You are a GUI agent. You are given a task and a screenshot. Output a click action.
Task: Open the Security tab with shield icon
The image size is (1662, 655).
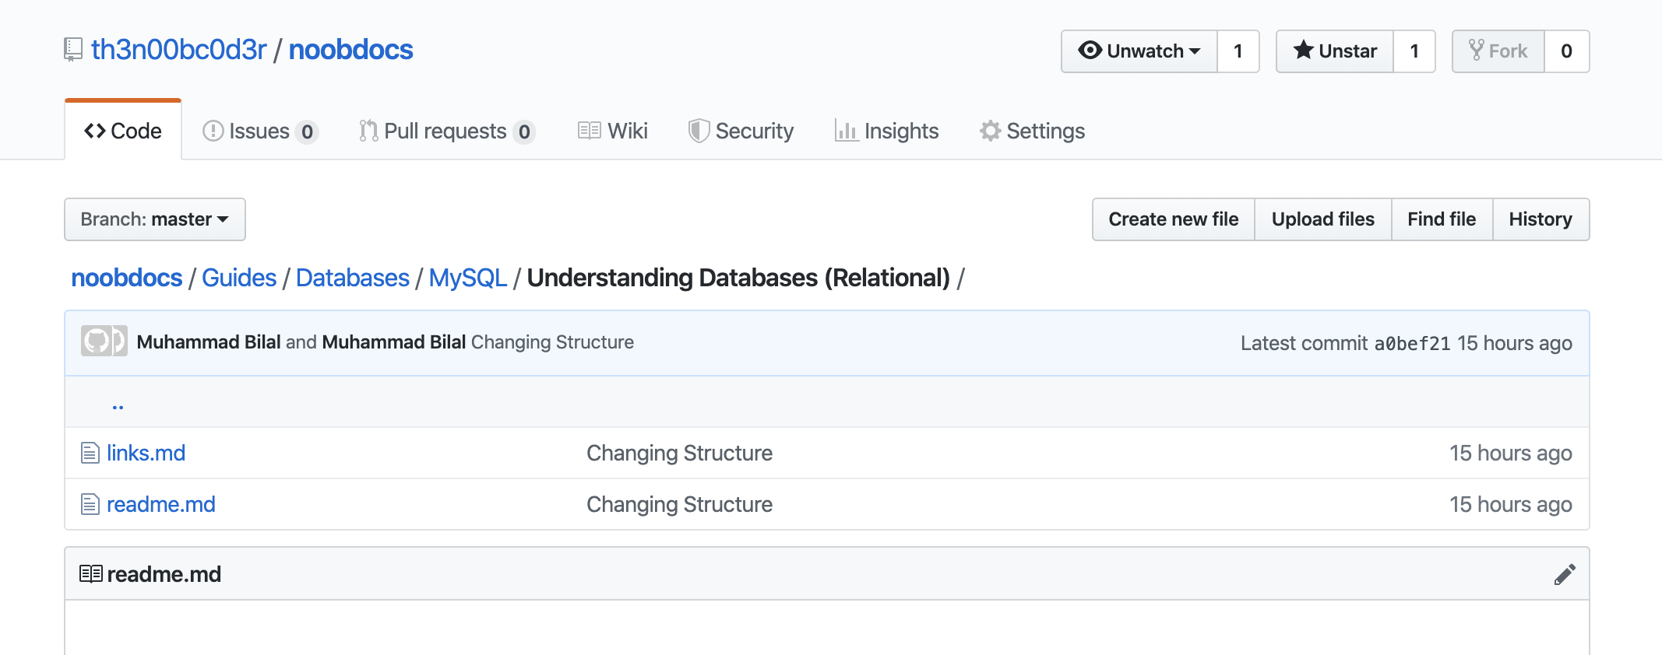click(741, 131)
